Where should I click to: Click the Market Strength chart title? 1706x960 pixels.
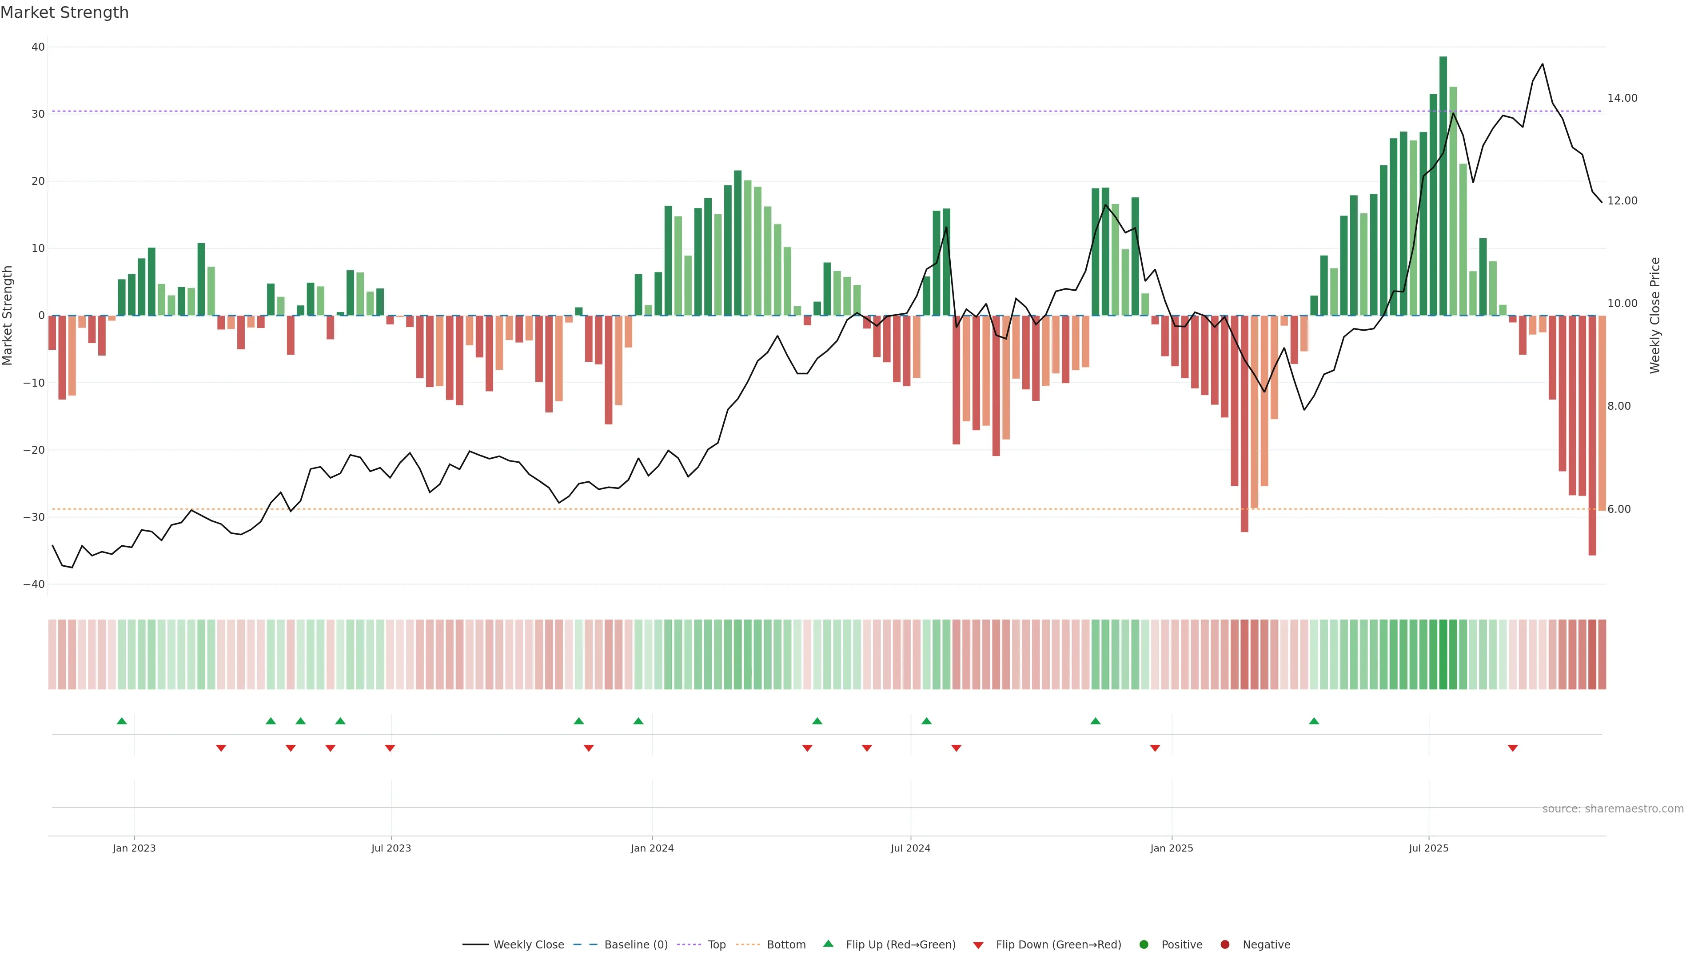coord(64,12)
